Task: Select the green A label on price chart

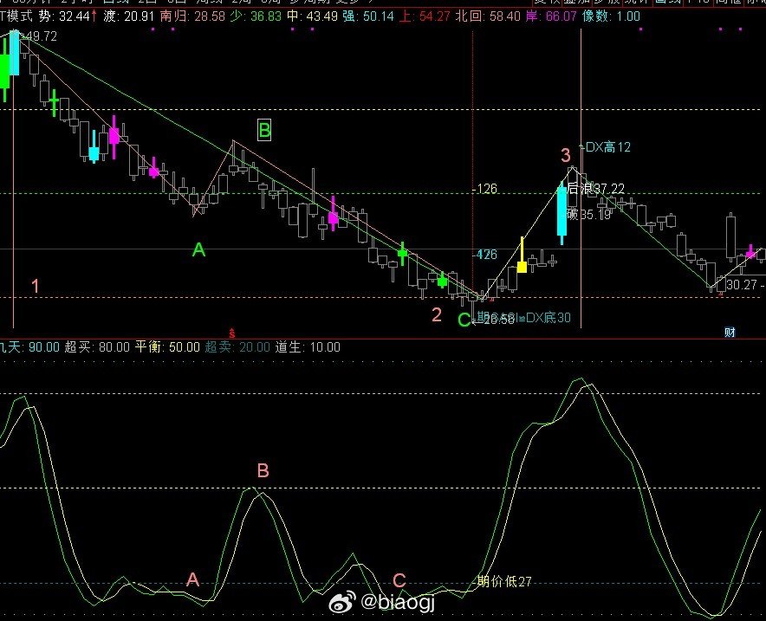Action: pos(198,249)
